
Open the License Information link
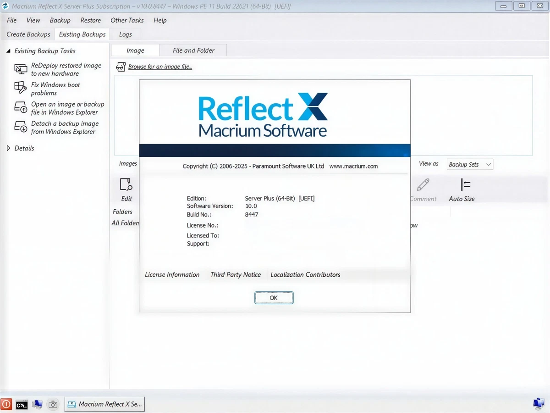tap(172, 275)
